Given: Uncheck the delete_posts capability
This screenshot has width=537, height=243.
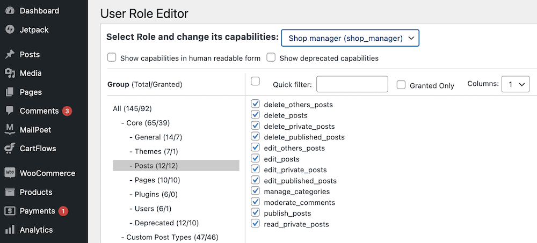Looking at the screenshot, I should (x=255, y=115).
